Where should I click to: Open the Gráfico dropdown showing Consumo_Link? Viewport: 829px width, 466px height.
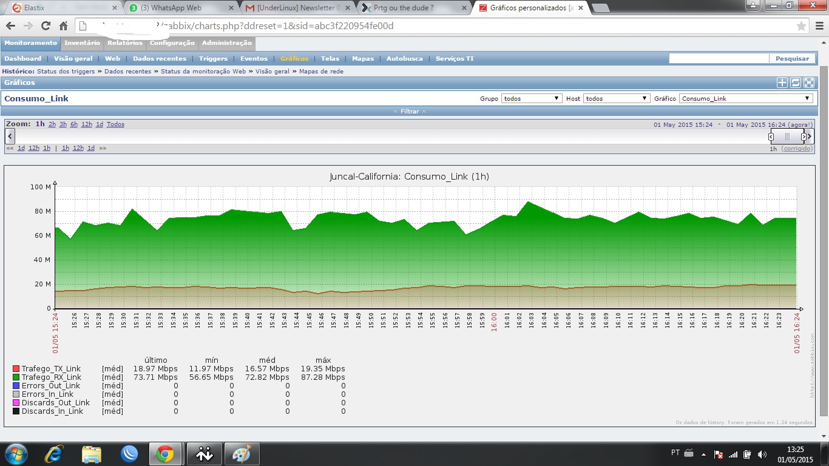click(746, 98)
